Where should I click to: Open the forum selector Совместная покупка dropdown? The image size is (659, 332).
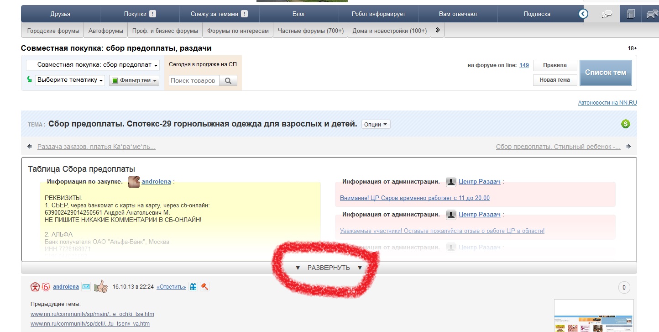pyautogui.click(x=93, y=65)
